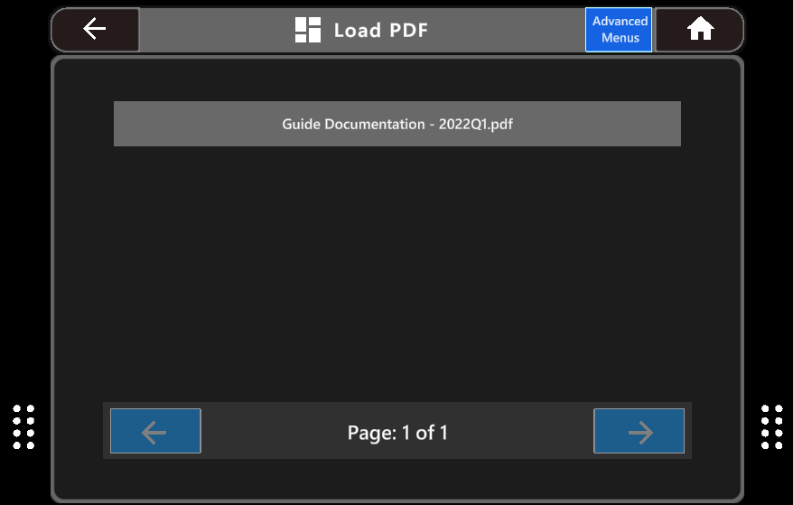Click the Page: 1 of 1 indicator
Image resolution: width=793 pixels, height=505 pixels.
tap(397, 433)
